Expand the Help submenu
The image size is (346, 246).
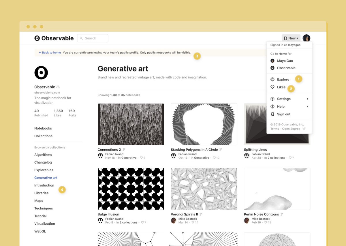(289, 107)
